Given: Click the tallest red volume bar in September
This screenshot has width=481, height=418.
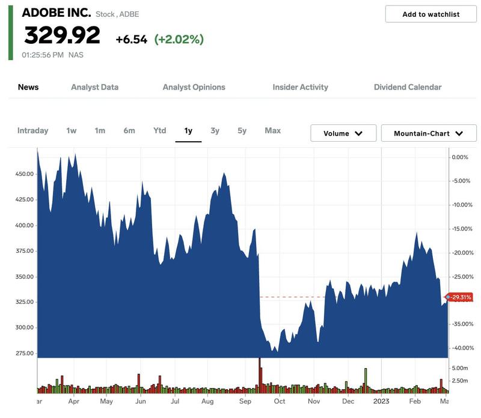Looking at the screenshot, I should coord(260,375).
